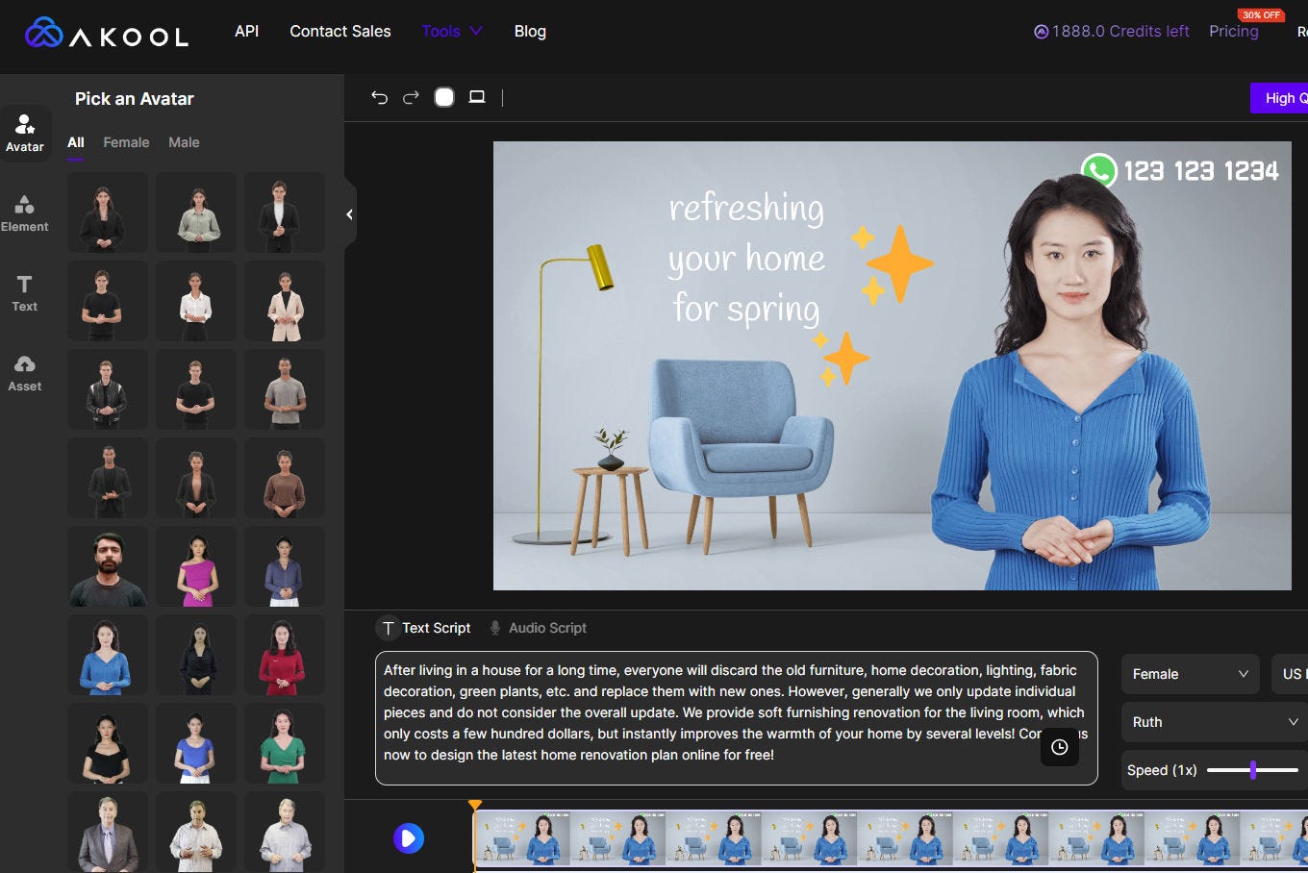Collapse the avatar panel arrow
Viewport: 1308px width, 873px height.
pyautogui.click(x=349, y=214)
